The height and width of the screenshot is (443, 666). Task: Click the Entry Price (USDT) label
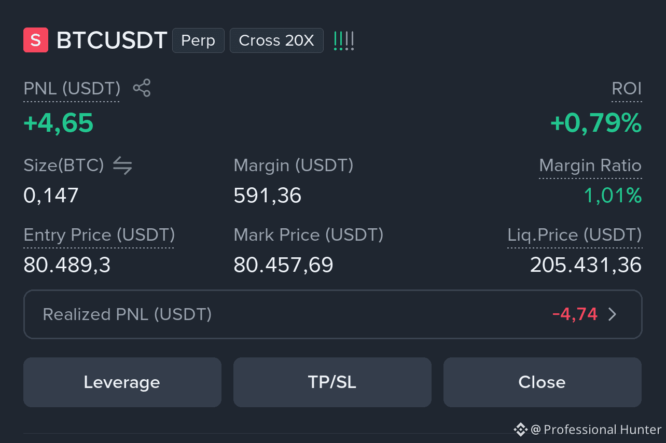(99, 235)
